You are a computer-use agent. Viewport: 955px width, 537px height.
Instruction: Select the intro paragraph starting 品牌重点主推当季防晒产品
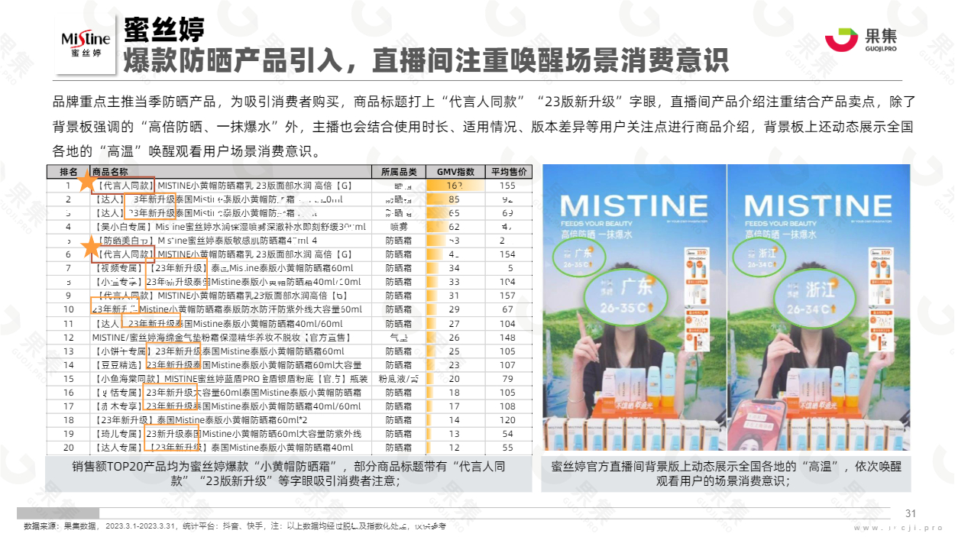(x=484, y=125)
